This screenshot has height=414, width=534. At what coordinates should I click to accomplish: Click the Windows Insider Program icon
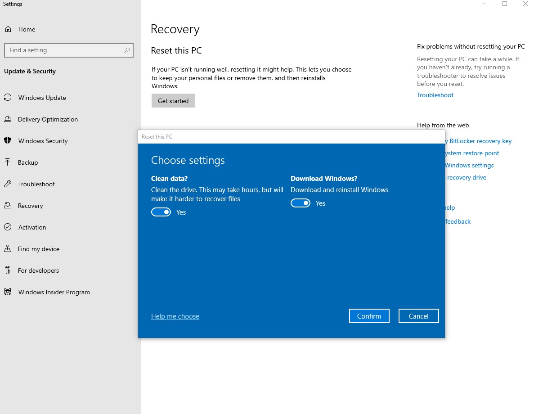pos(8,292)
